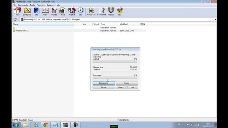The width and height of the screenshot is (228, 128).
Task: Pause the extraction
Action: click(127, 83)
